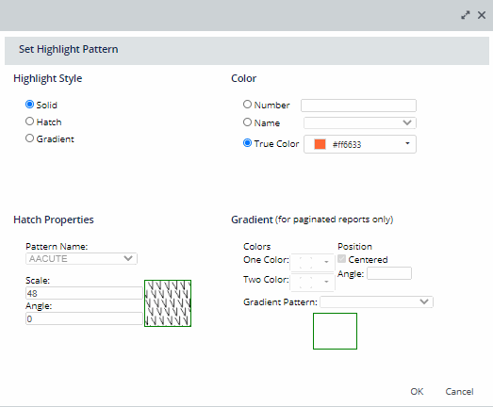The image size is (493, 407).
Task: Open the color Name dropdown
Action: (360, 122)
